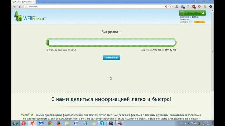This screenshot has height=126, width=225.
Task: Click the '2.05 MB из 169.47 MB' text
Action: click(164, 50)
